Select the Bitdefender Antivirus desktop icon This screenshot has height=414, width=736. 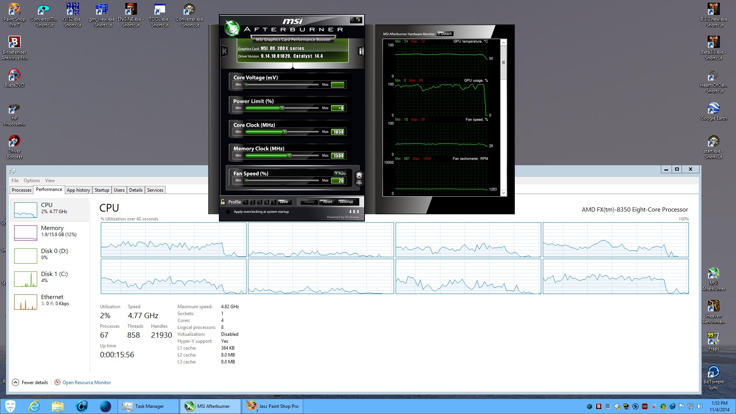click(14, 48)
